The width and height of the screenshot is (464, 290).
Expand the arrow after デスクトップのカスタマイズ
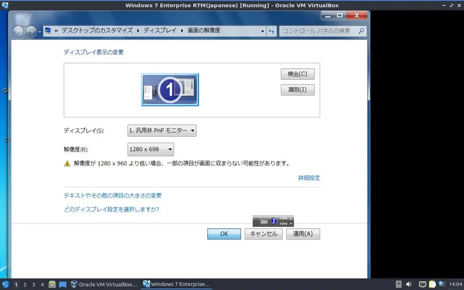pyautogui.click(x=138, y=31)
